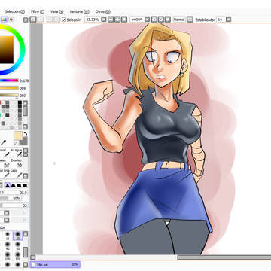
Task: Select brush size 100 preset
Action: (8, 256)
